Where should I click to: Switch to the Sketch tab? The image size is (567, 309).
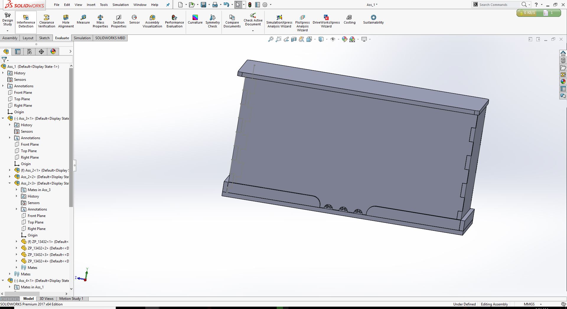44,38
